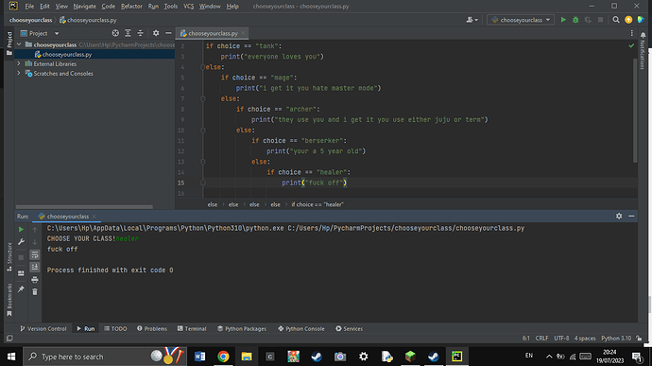Pin the Run tab
Viewport: 652px width, 366px height.
21,289
